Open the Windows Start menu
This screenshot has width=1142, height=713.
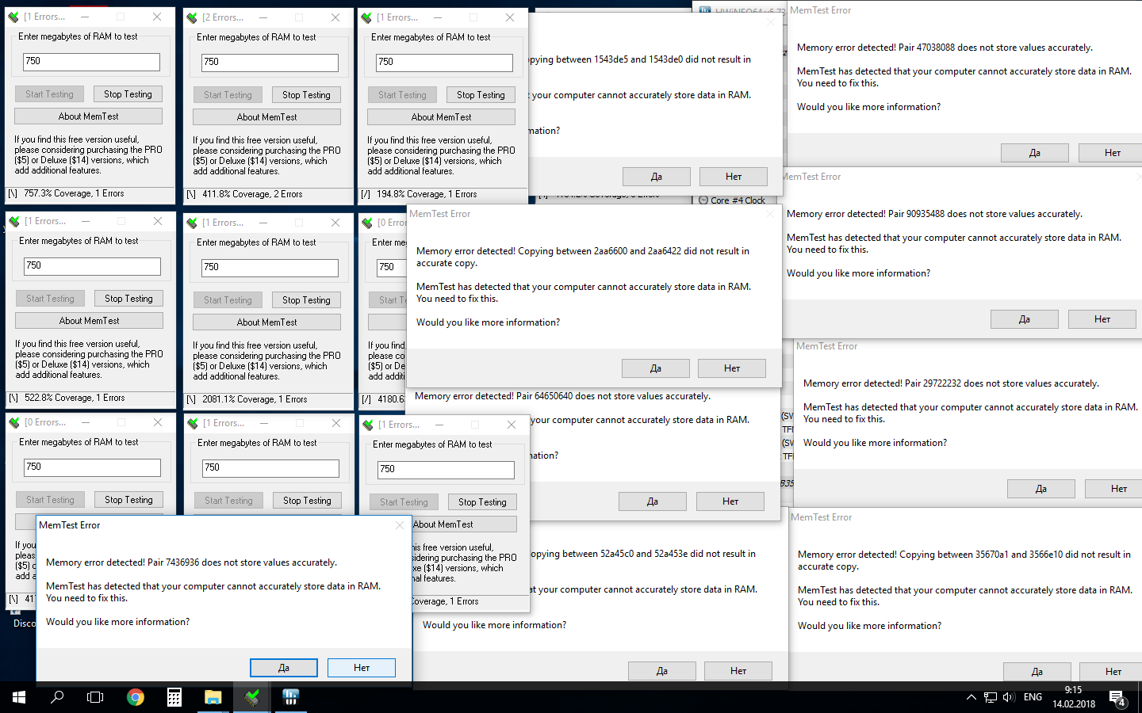(19, 697)
